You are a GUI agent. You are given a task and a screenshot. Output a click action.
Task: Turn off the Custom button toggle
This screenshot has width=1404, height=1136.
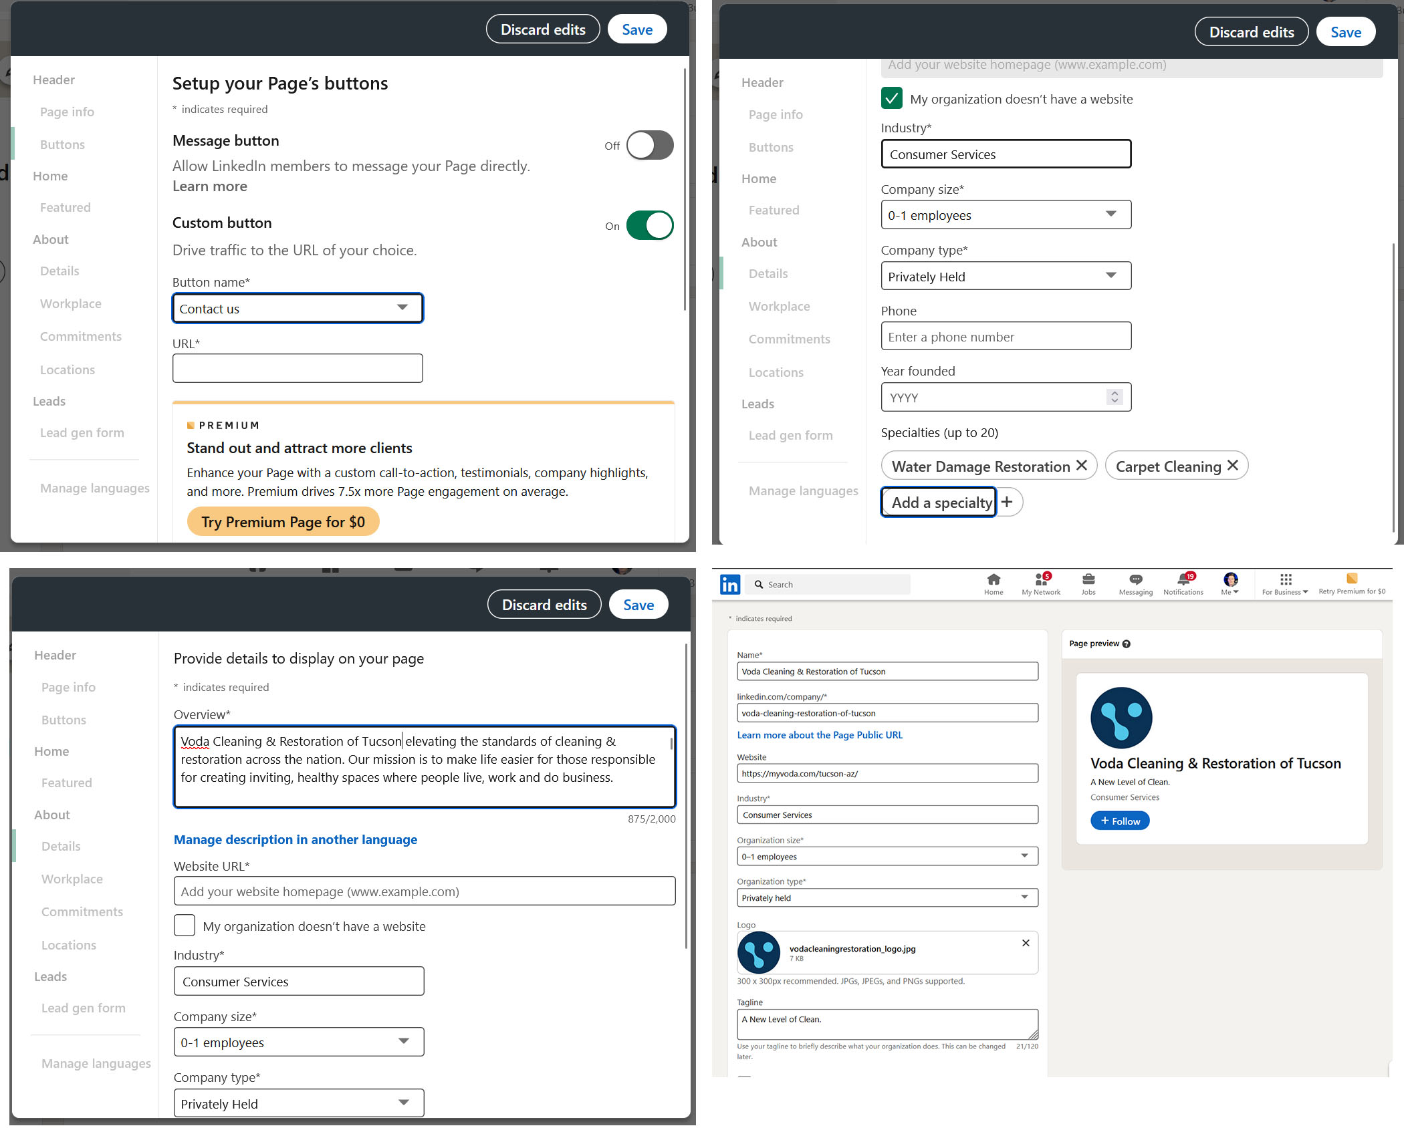coord(649,225)
